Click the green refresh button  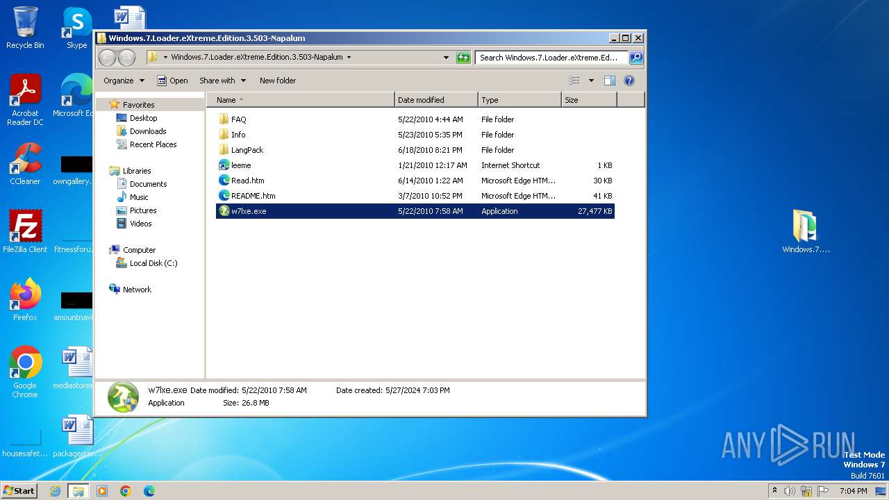[x=463, y=58]
